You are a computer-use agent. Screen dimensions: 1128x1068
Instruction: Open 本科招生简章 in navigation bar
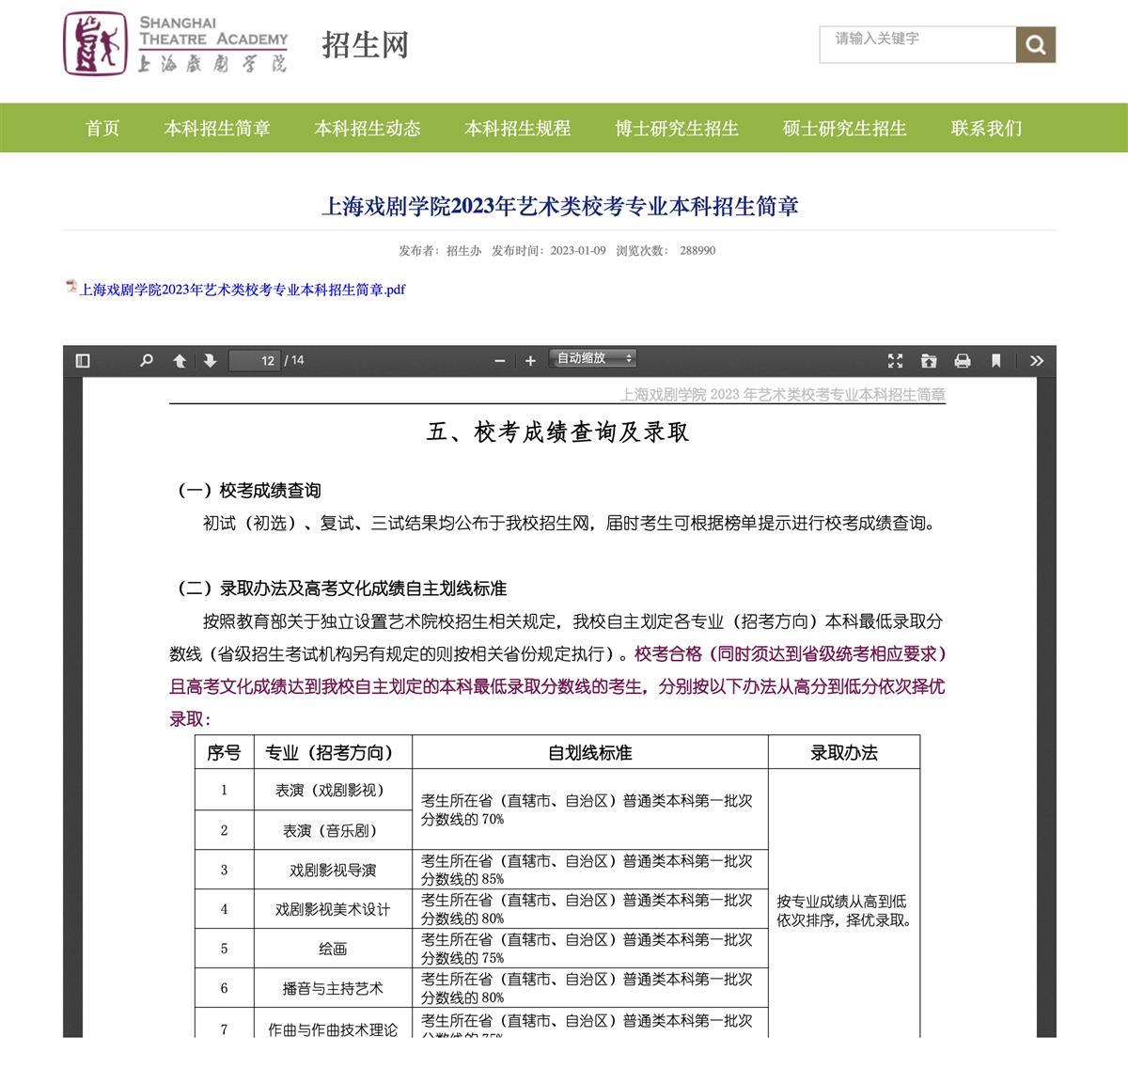(x=217, y=129)
